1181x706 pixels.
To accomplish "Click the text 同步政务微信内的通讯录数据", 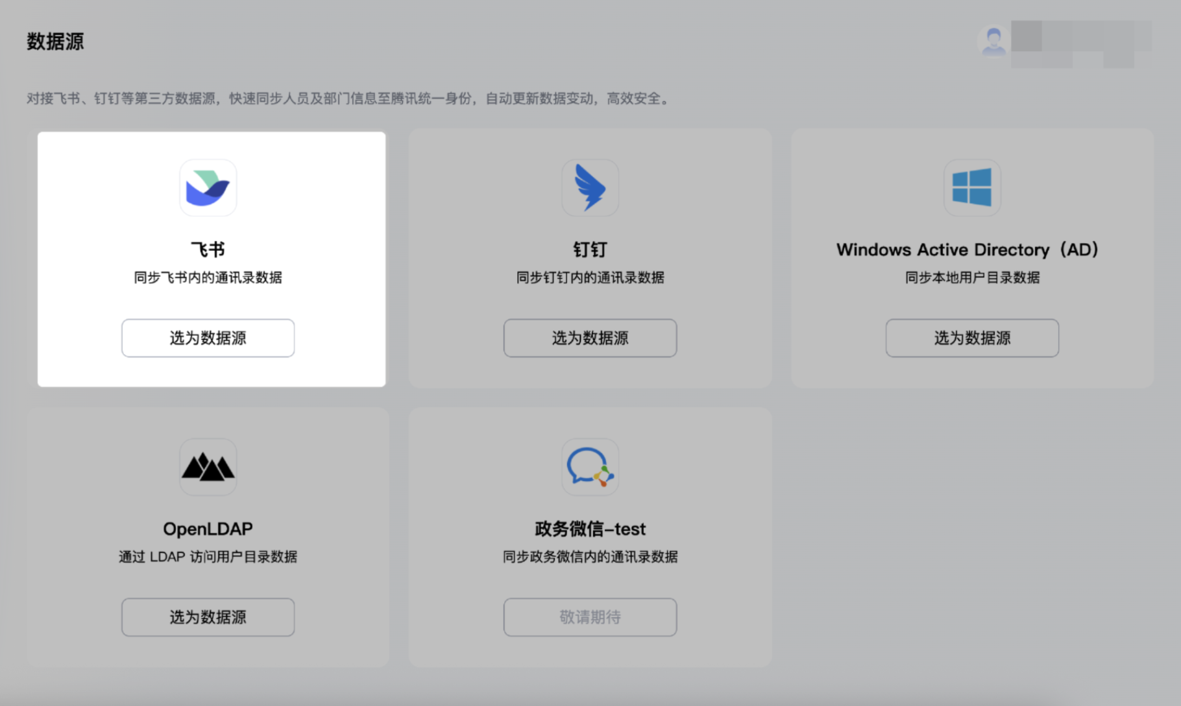I will pyautogui.click(x=590, y=557).
